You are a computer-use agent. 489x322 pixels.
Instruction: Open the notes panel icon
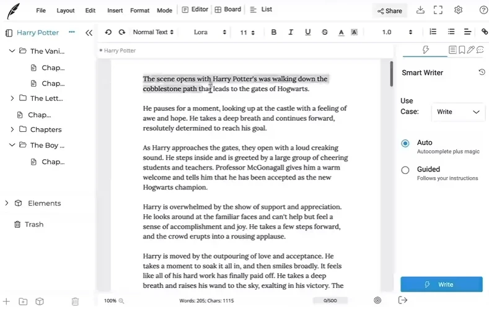tap(452, 50)
